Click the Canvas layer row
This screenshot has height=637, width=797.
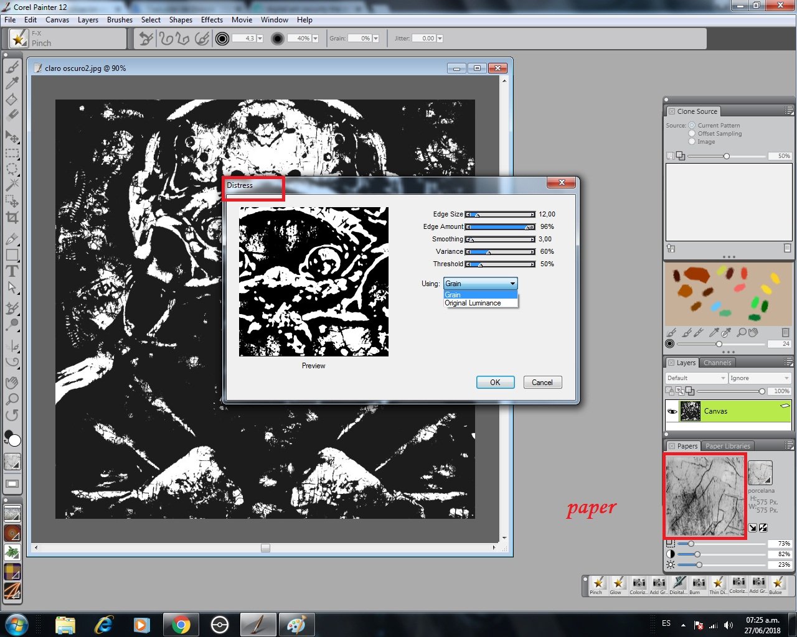pos(729,411)
